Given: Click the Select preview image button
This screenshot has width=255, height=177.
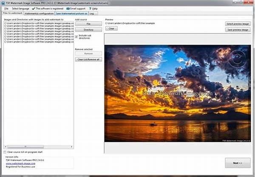Looking at the screenshot, I should tap(238, 24).
